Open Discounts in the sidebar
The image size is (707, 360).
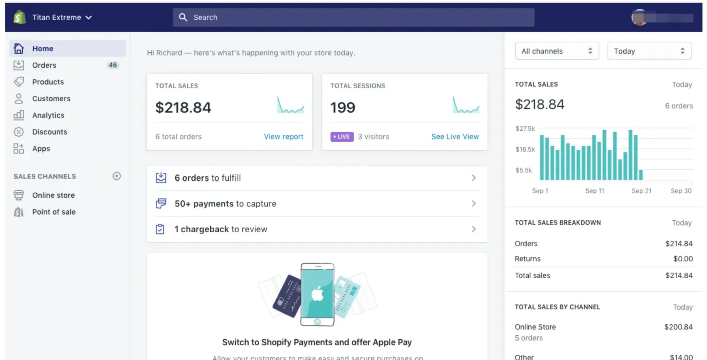click(50, 132)
